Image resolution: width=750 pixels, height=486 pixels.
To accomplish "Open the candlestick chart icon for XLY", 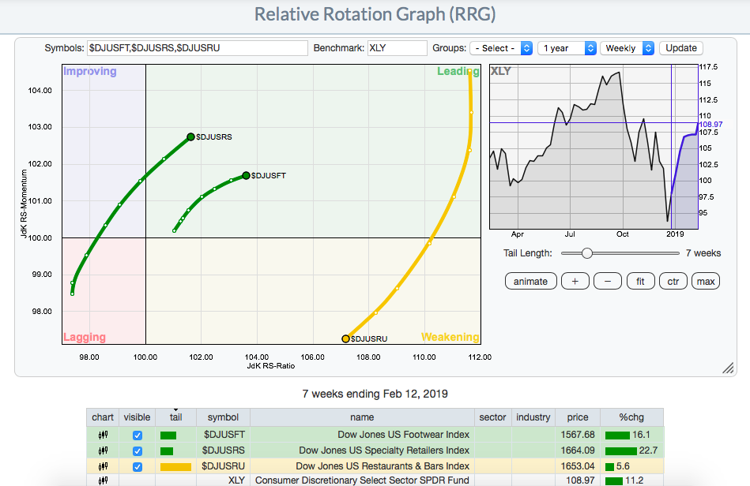I will click(103, 480).
